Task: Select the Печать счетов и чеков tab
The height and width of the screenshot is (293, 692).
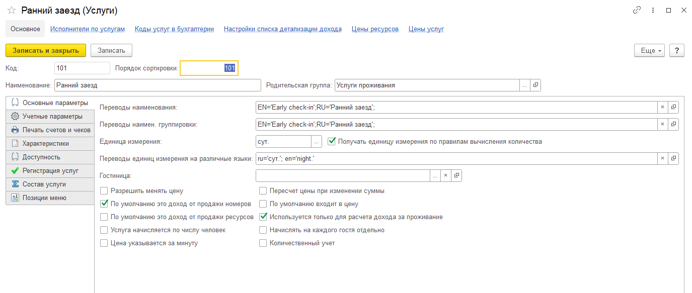Action: pos(50,130)
